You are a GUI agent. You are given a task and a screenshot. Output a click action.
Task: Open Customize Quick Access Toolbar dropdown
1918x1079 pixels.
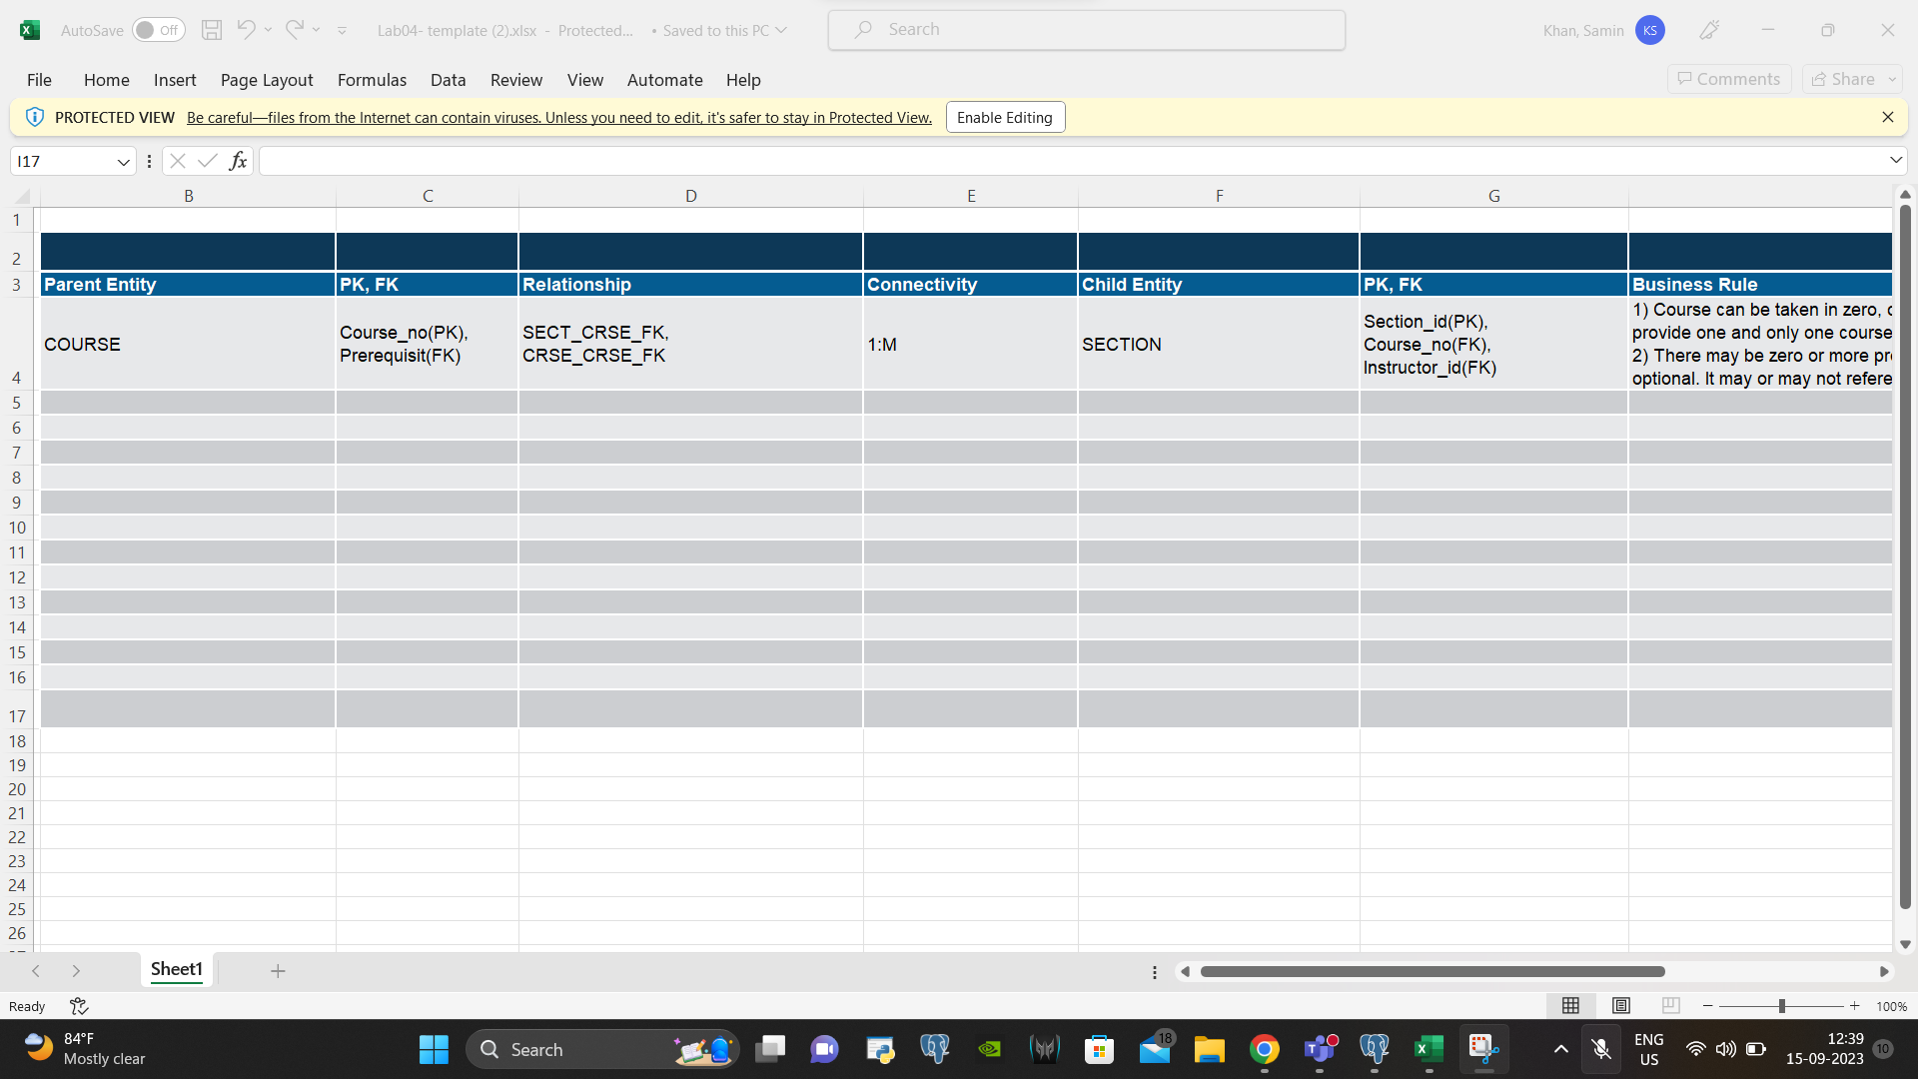tap(342, 31)
